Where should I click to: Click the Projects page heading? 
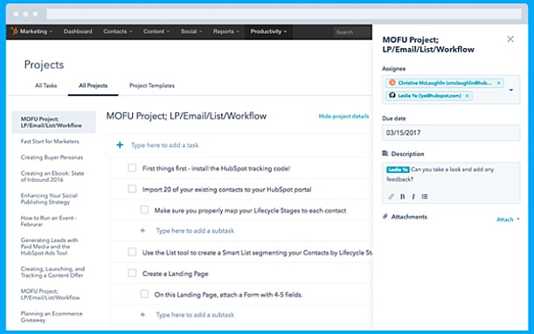(44, 65)
